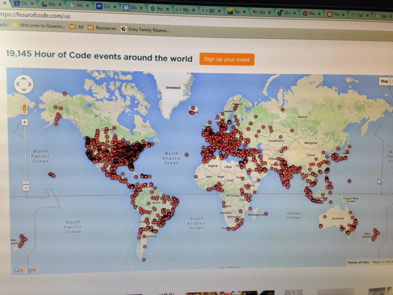393x295 pixels.
Task: Click the zoom in plus icon
Action: [24, 122]
